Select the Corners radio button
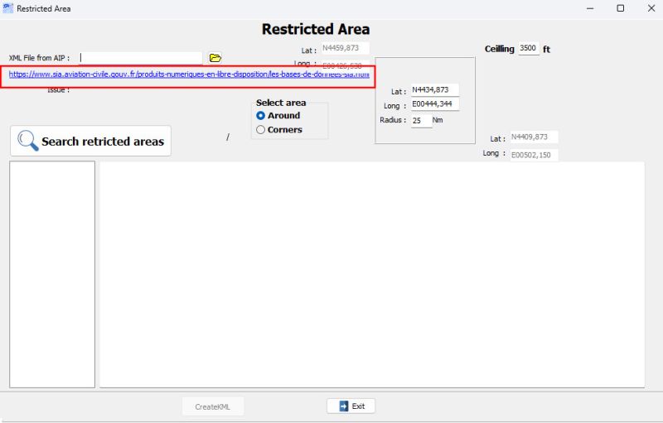 261,130
